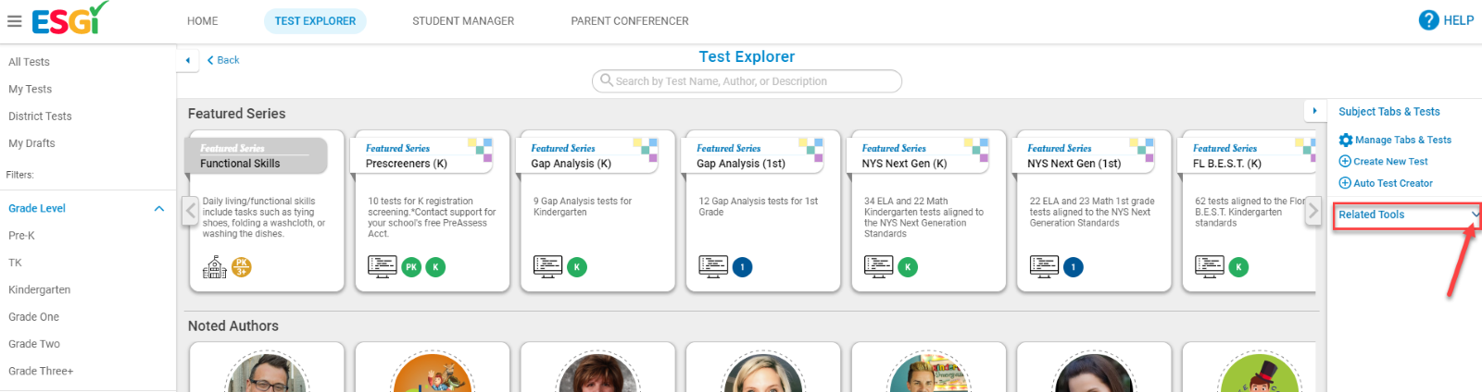Viewport: 1482px width, 392px height.
Task: Open the hamburger menu icon
Action: 15,20
